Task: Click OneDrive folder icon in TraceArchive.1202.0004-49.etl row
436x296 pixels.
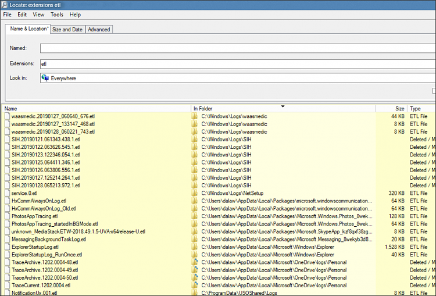Action: (x=195, y=270)
